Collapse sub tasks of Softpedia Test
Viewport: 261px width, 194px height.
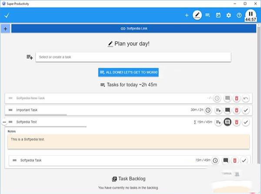(x=4, y=122)
